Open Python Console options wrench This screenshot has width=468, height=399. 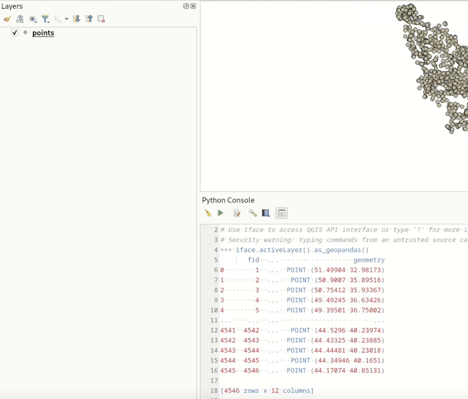253,213
